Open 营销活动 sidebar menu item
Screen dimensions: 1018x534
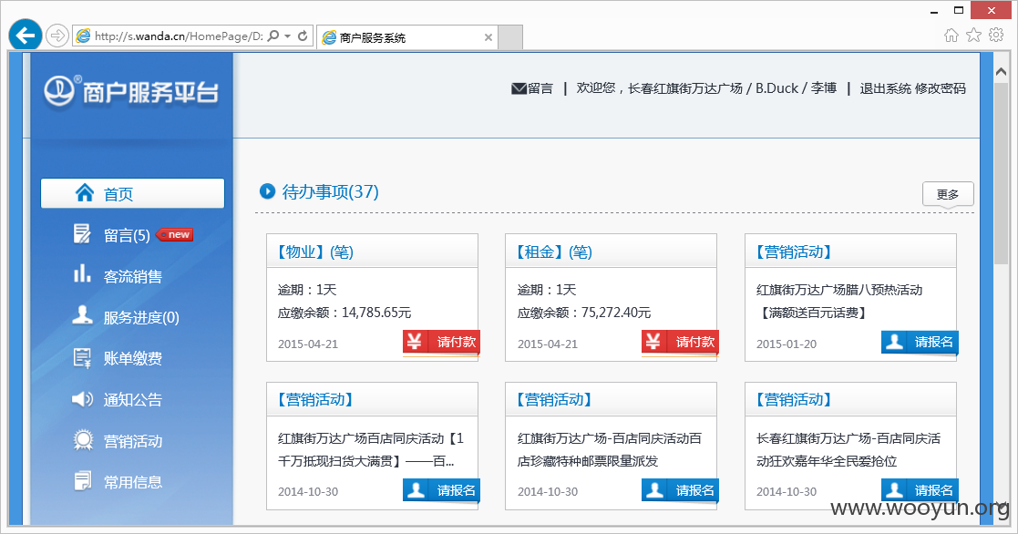[x=132, y=441]
